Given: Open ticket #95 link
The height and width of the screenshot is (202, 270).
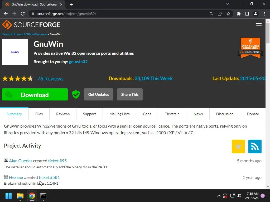Looking at the screenshot, I should (x=57, y=161).
